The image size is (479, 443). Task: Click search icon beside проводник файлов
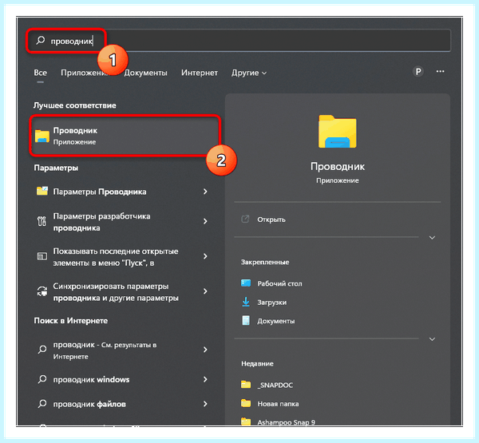(x=42, y=404)
